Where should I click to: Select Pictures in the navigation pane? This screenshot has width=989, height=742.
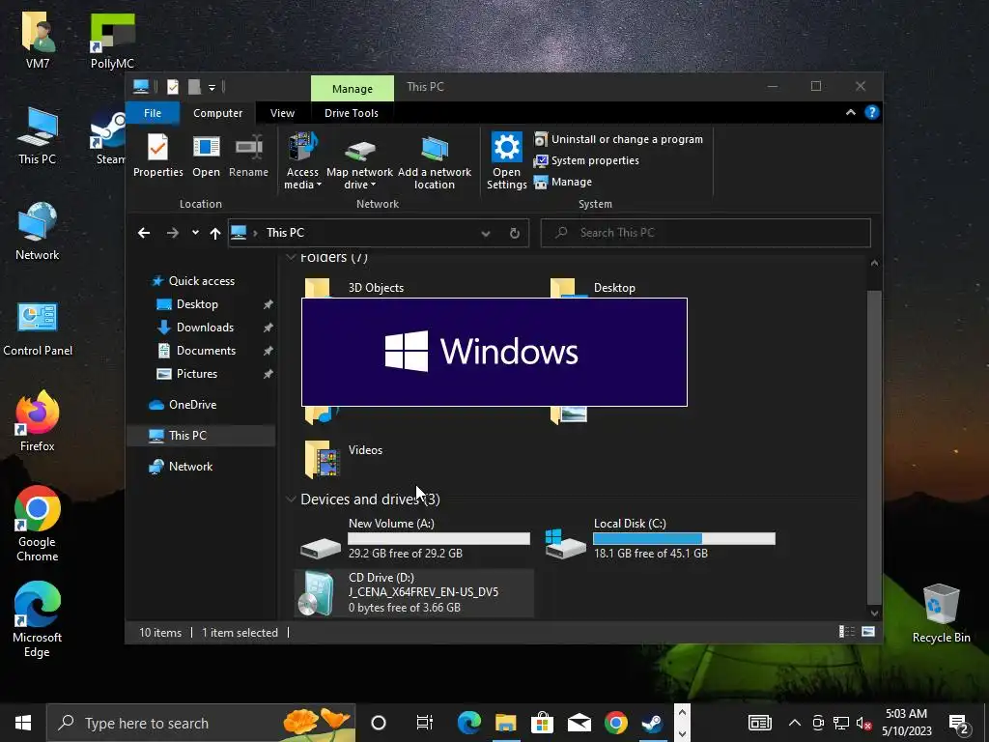tap(196, 374)
